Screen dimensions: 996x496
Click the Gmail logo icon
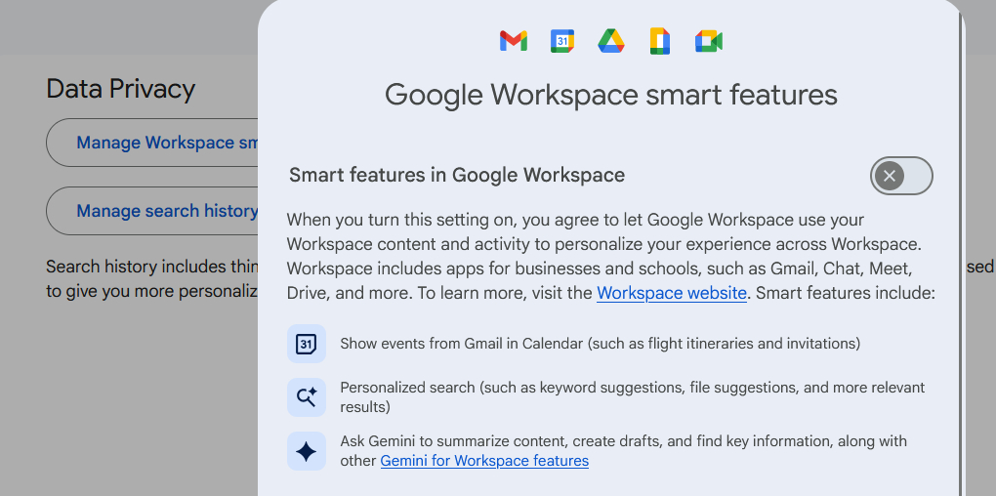tap(514, 41)
